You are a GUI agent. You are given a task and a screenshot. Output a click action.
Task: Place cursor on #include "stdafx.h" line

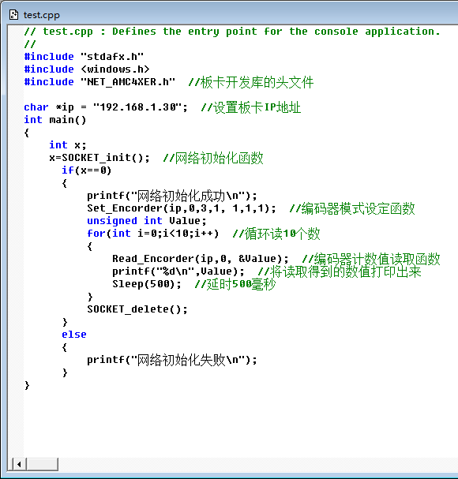84,57
